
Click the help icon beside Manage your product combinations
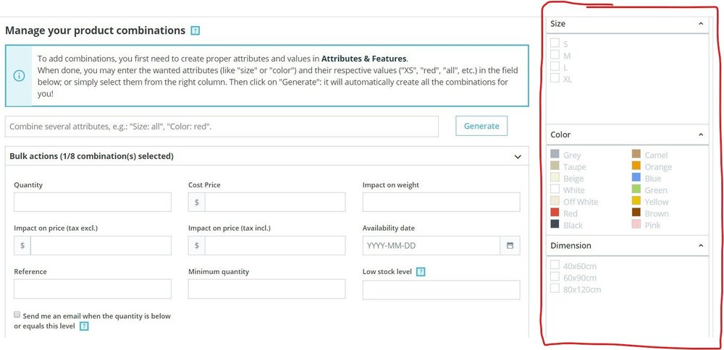[x=195, y=31]
